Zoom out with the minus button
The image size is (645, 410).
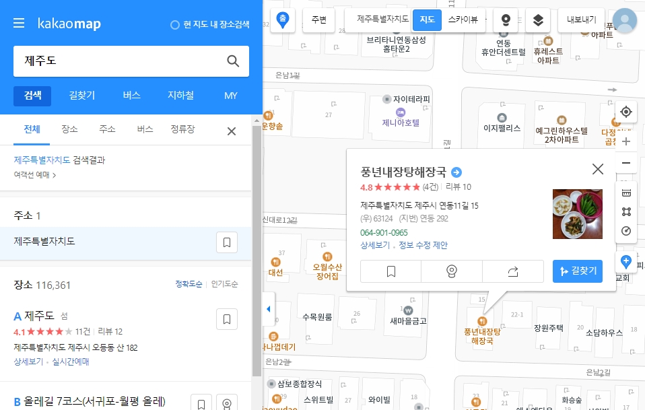click(626, 163)
